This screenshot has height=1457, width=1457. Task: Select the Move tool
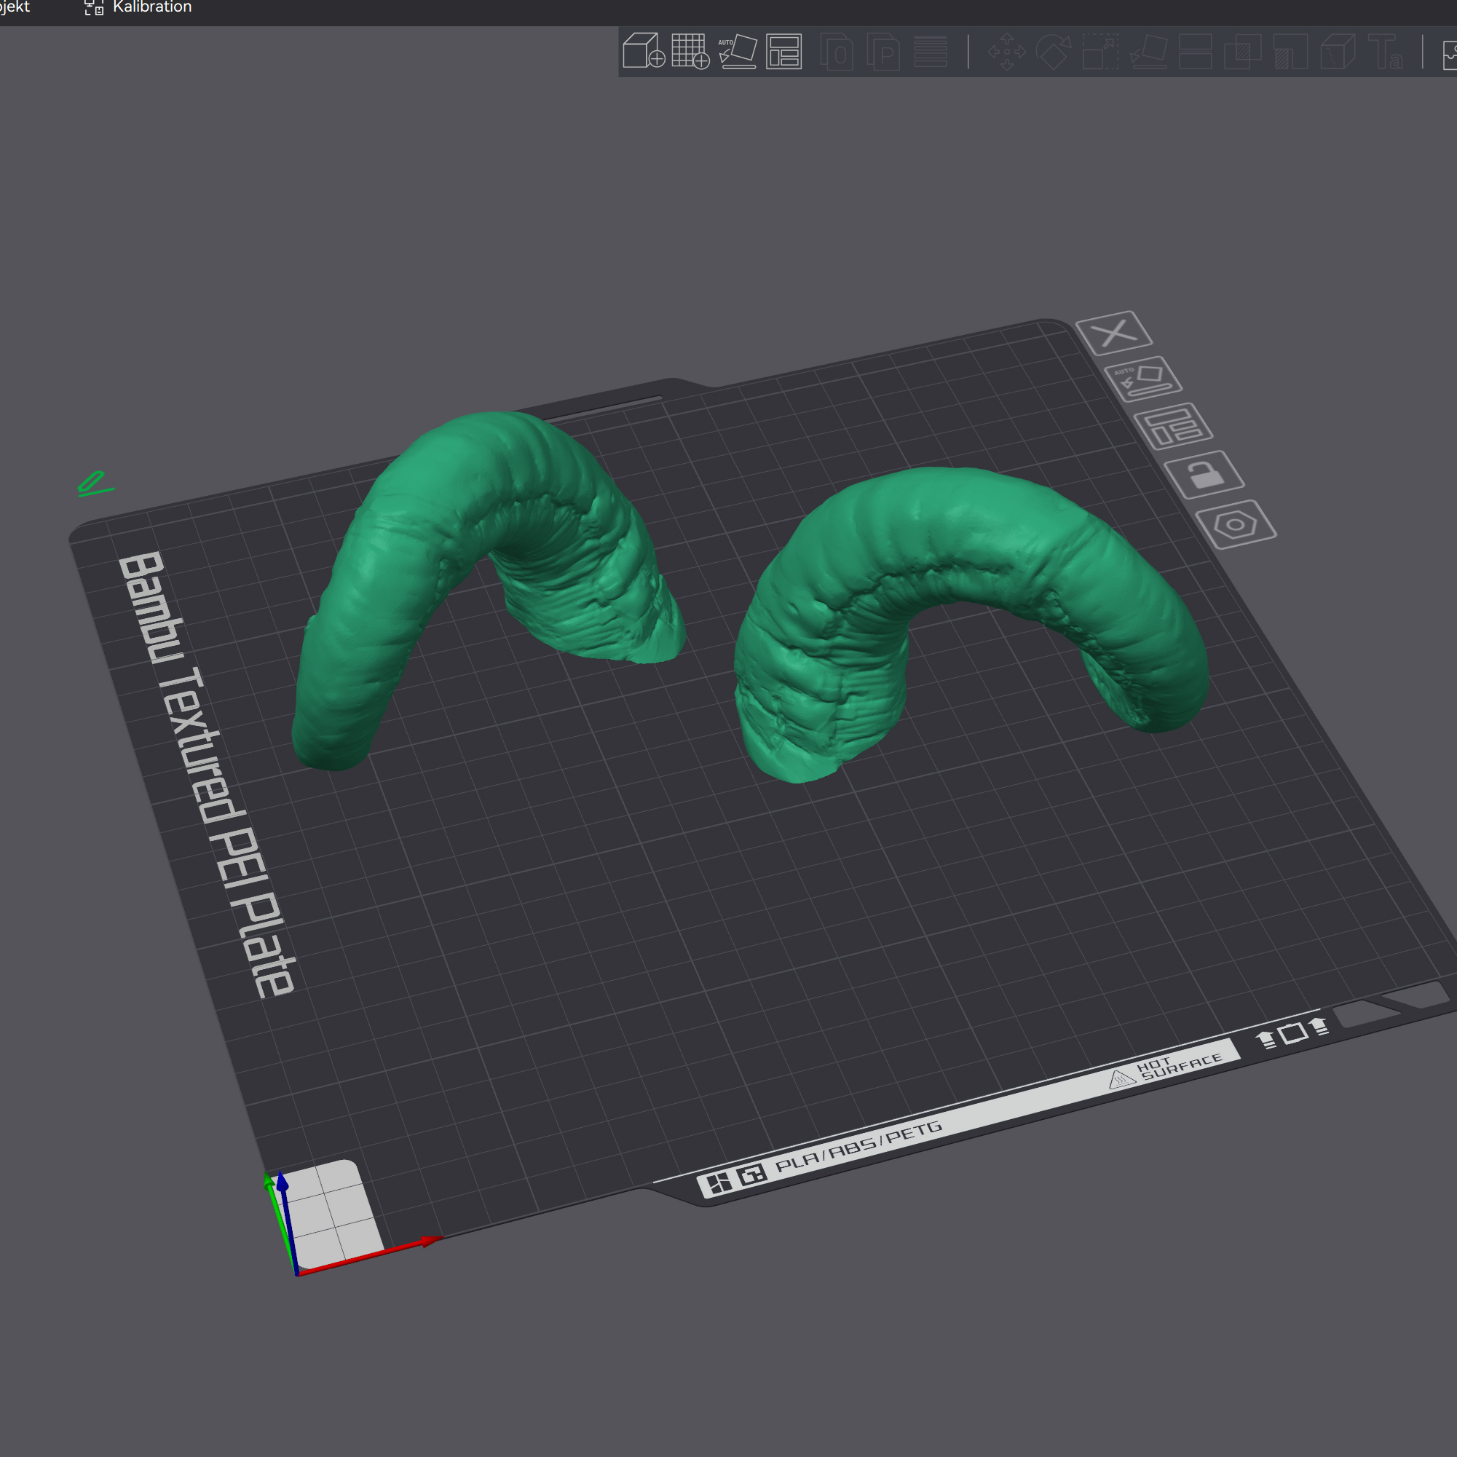click(1006, 51)
